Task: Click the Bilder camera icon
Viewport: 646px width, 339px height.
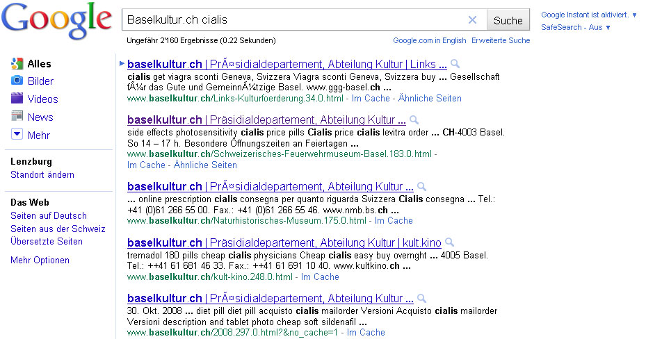Action: click(x=17, y=80)
